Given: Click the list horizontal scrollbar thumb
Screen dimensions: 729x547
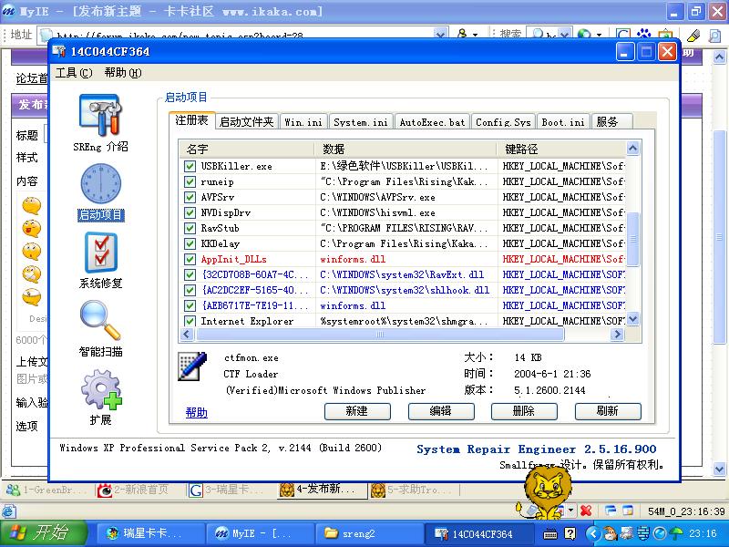Looking at the screenshot, I should [380, 334].
